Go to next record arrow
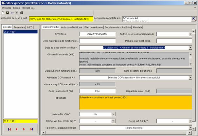The height and width of the screenshot is (136, 198). pyautogui.click(x=24, y=129)
